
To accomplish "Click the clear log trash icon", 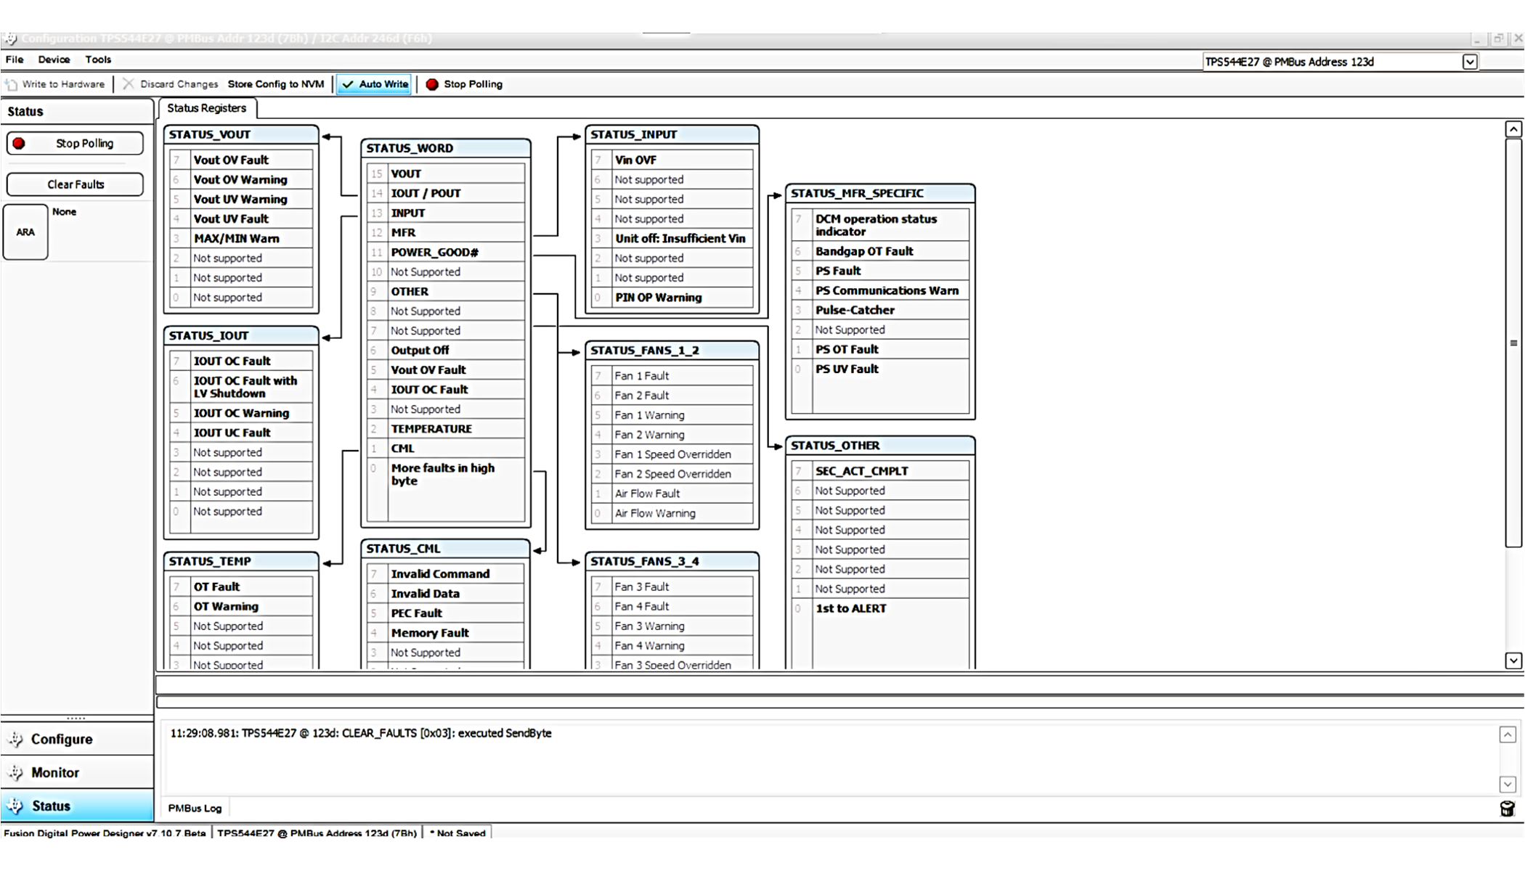I will tap(1507, 809).
